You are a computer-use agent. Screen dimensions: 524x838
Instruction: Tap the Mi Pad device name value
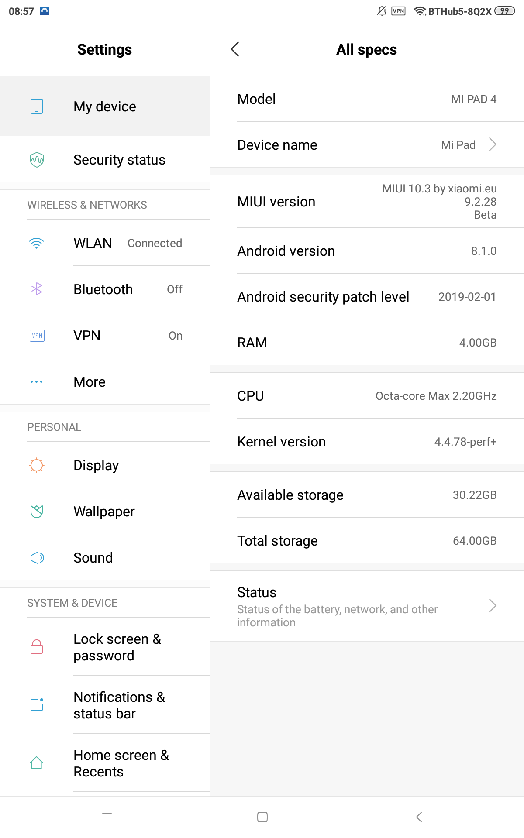458,145
